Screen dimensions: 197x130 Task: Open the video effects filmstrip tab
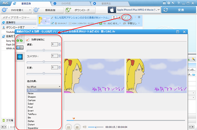pos(20,47)
